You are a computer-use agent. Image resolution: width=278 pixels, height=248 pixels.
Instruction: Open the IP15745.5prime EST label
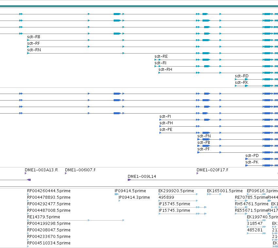coord(174,204)
